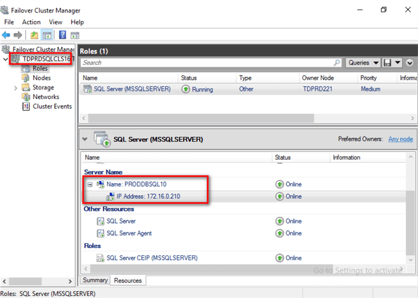Screen dimensions: 418x298
Task: Click the SQL Server role icon in list
Action: click(x=87, y=89)
